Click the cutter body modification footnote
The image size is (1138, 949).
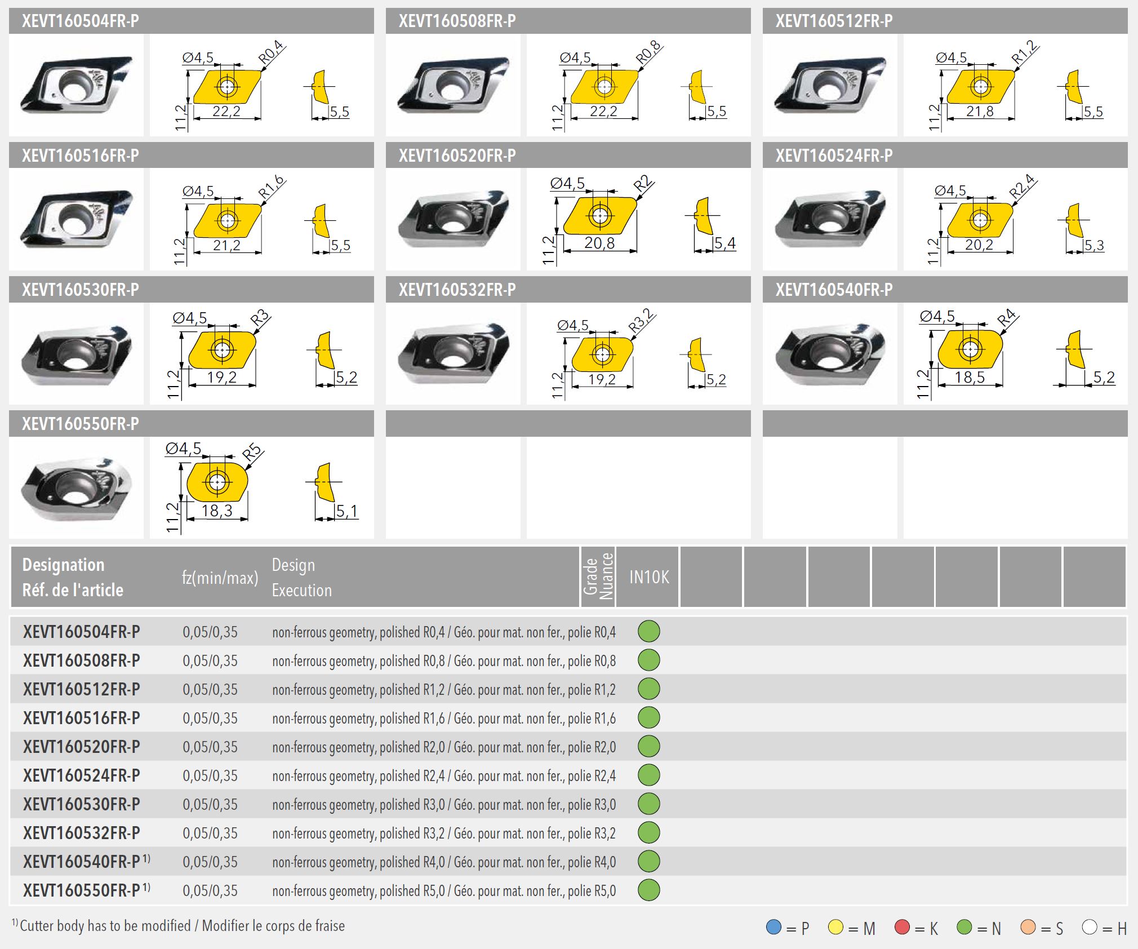click(178, 926)
